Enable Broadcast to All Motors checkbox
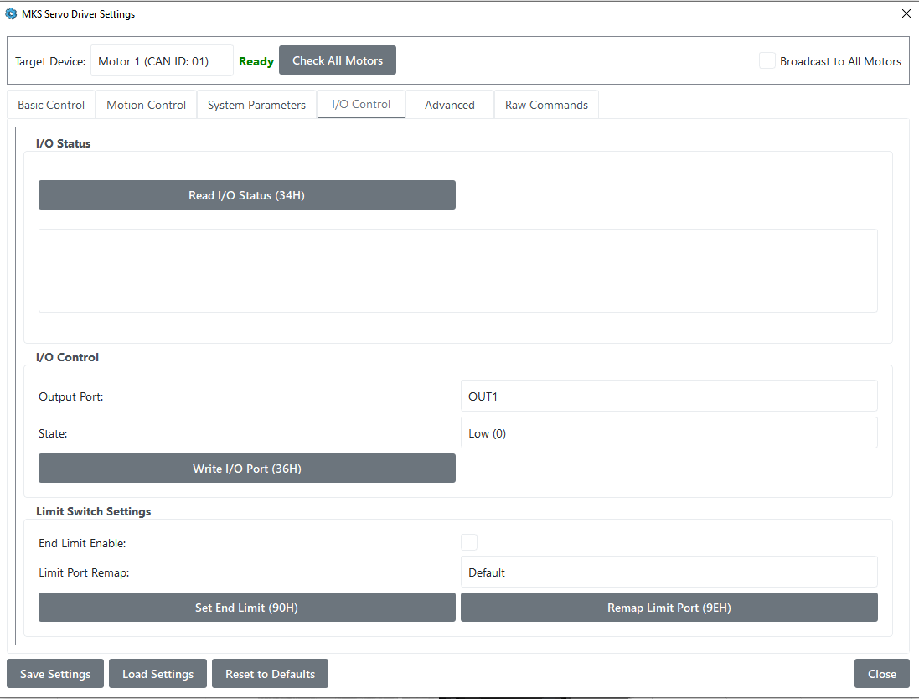 pyautogui.click(x=767, y=61)
